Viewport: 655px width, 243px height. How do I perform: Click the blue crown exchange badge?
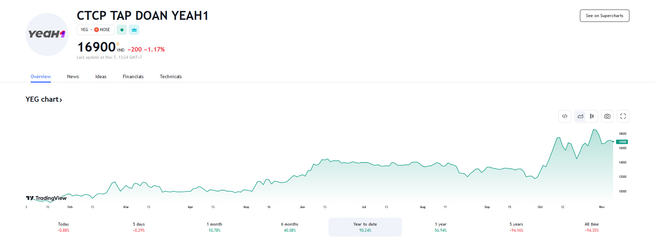click(134, 30)
